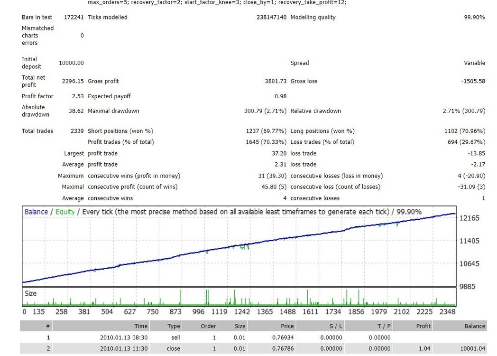Screen dimensions: 497x356
Task: Select Long positions value 1102 (70.96%)
Action: [465, 131]
